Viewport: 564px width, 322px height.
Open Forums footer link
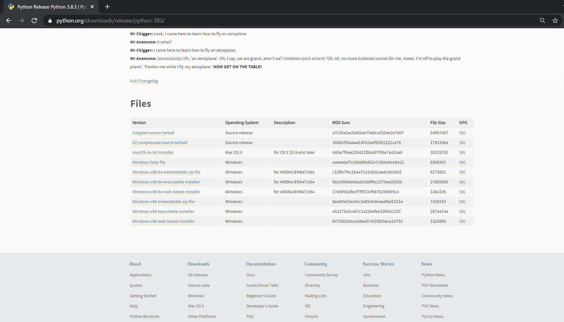pyautogui.click(x=312, y=317)
